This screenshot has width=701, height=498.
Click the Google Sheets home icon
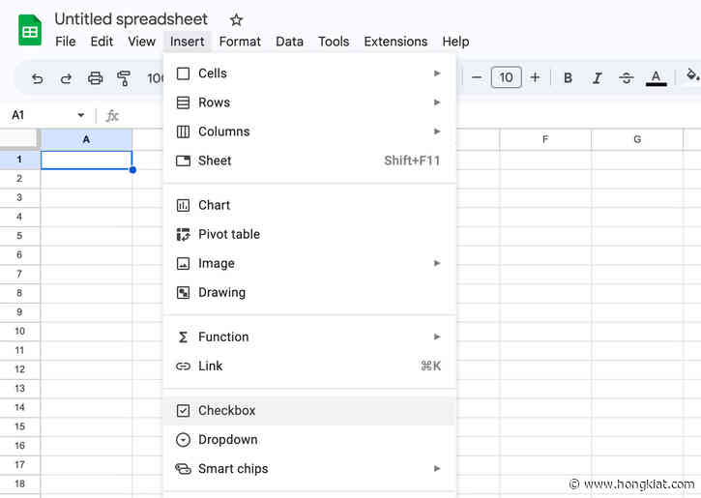pyautogui.click(x=30, y=30)
